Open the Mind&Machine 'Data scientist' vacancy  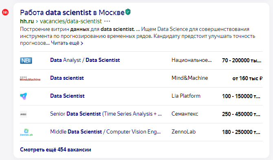(x=67, y=78)
